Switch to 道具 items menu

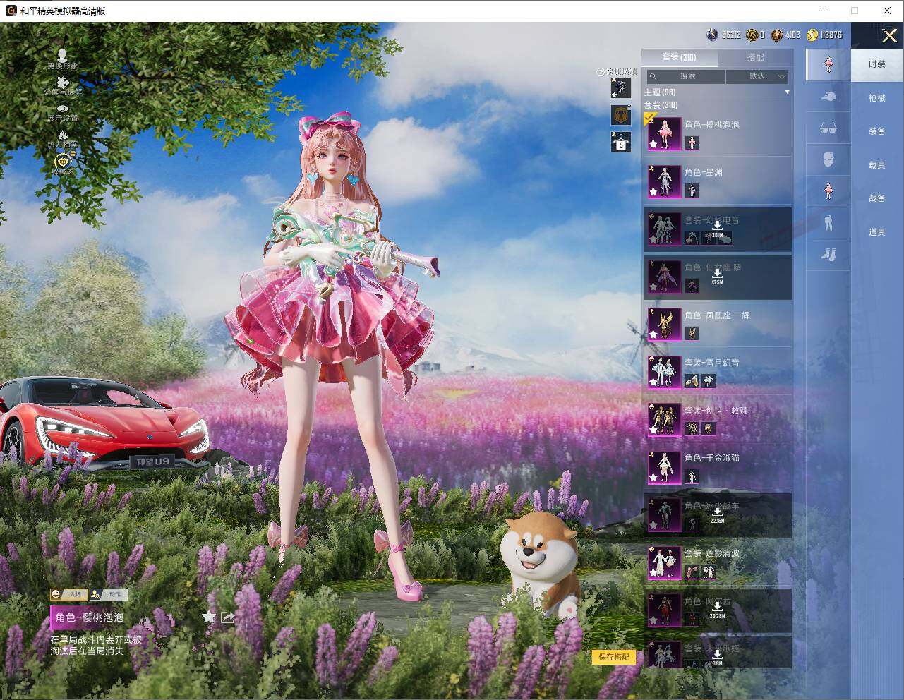(877, 232)
